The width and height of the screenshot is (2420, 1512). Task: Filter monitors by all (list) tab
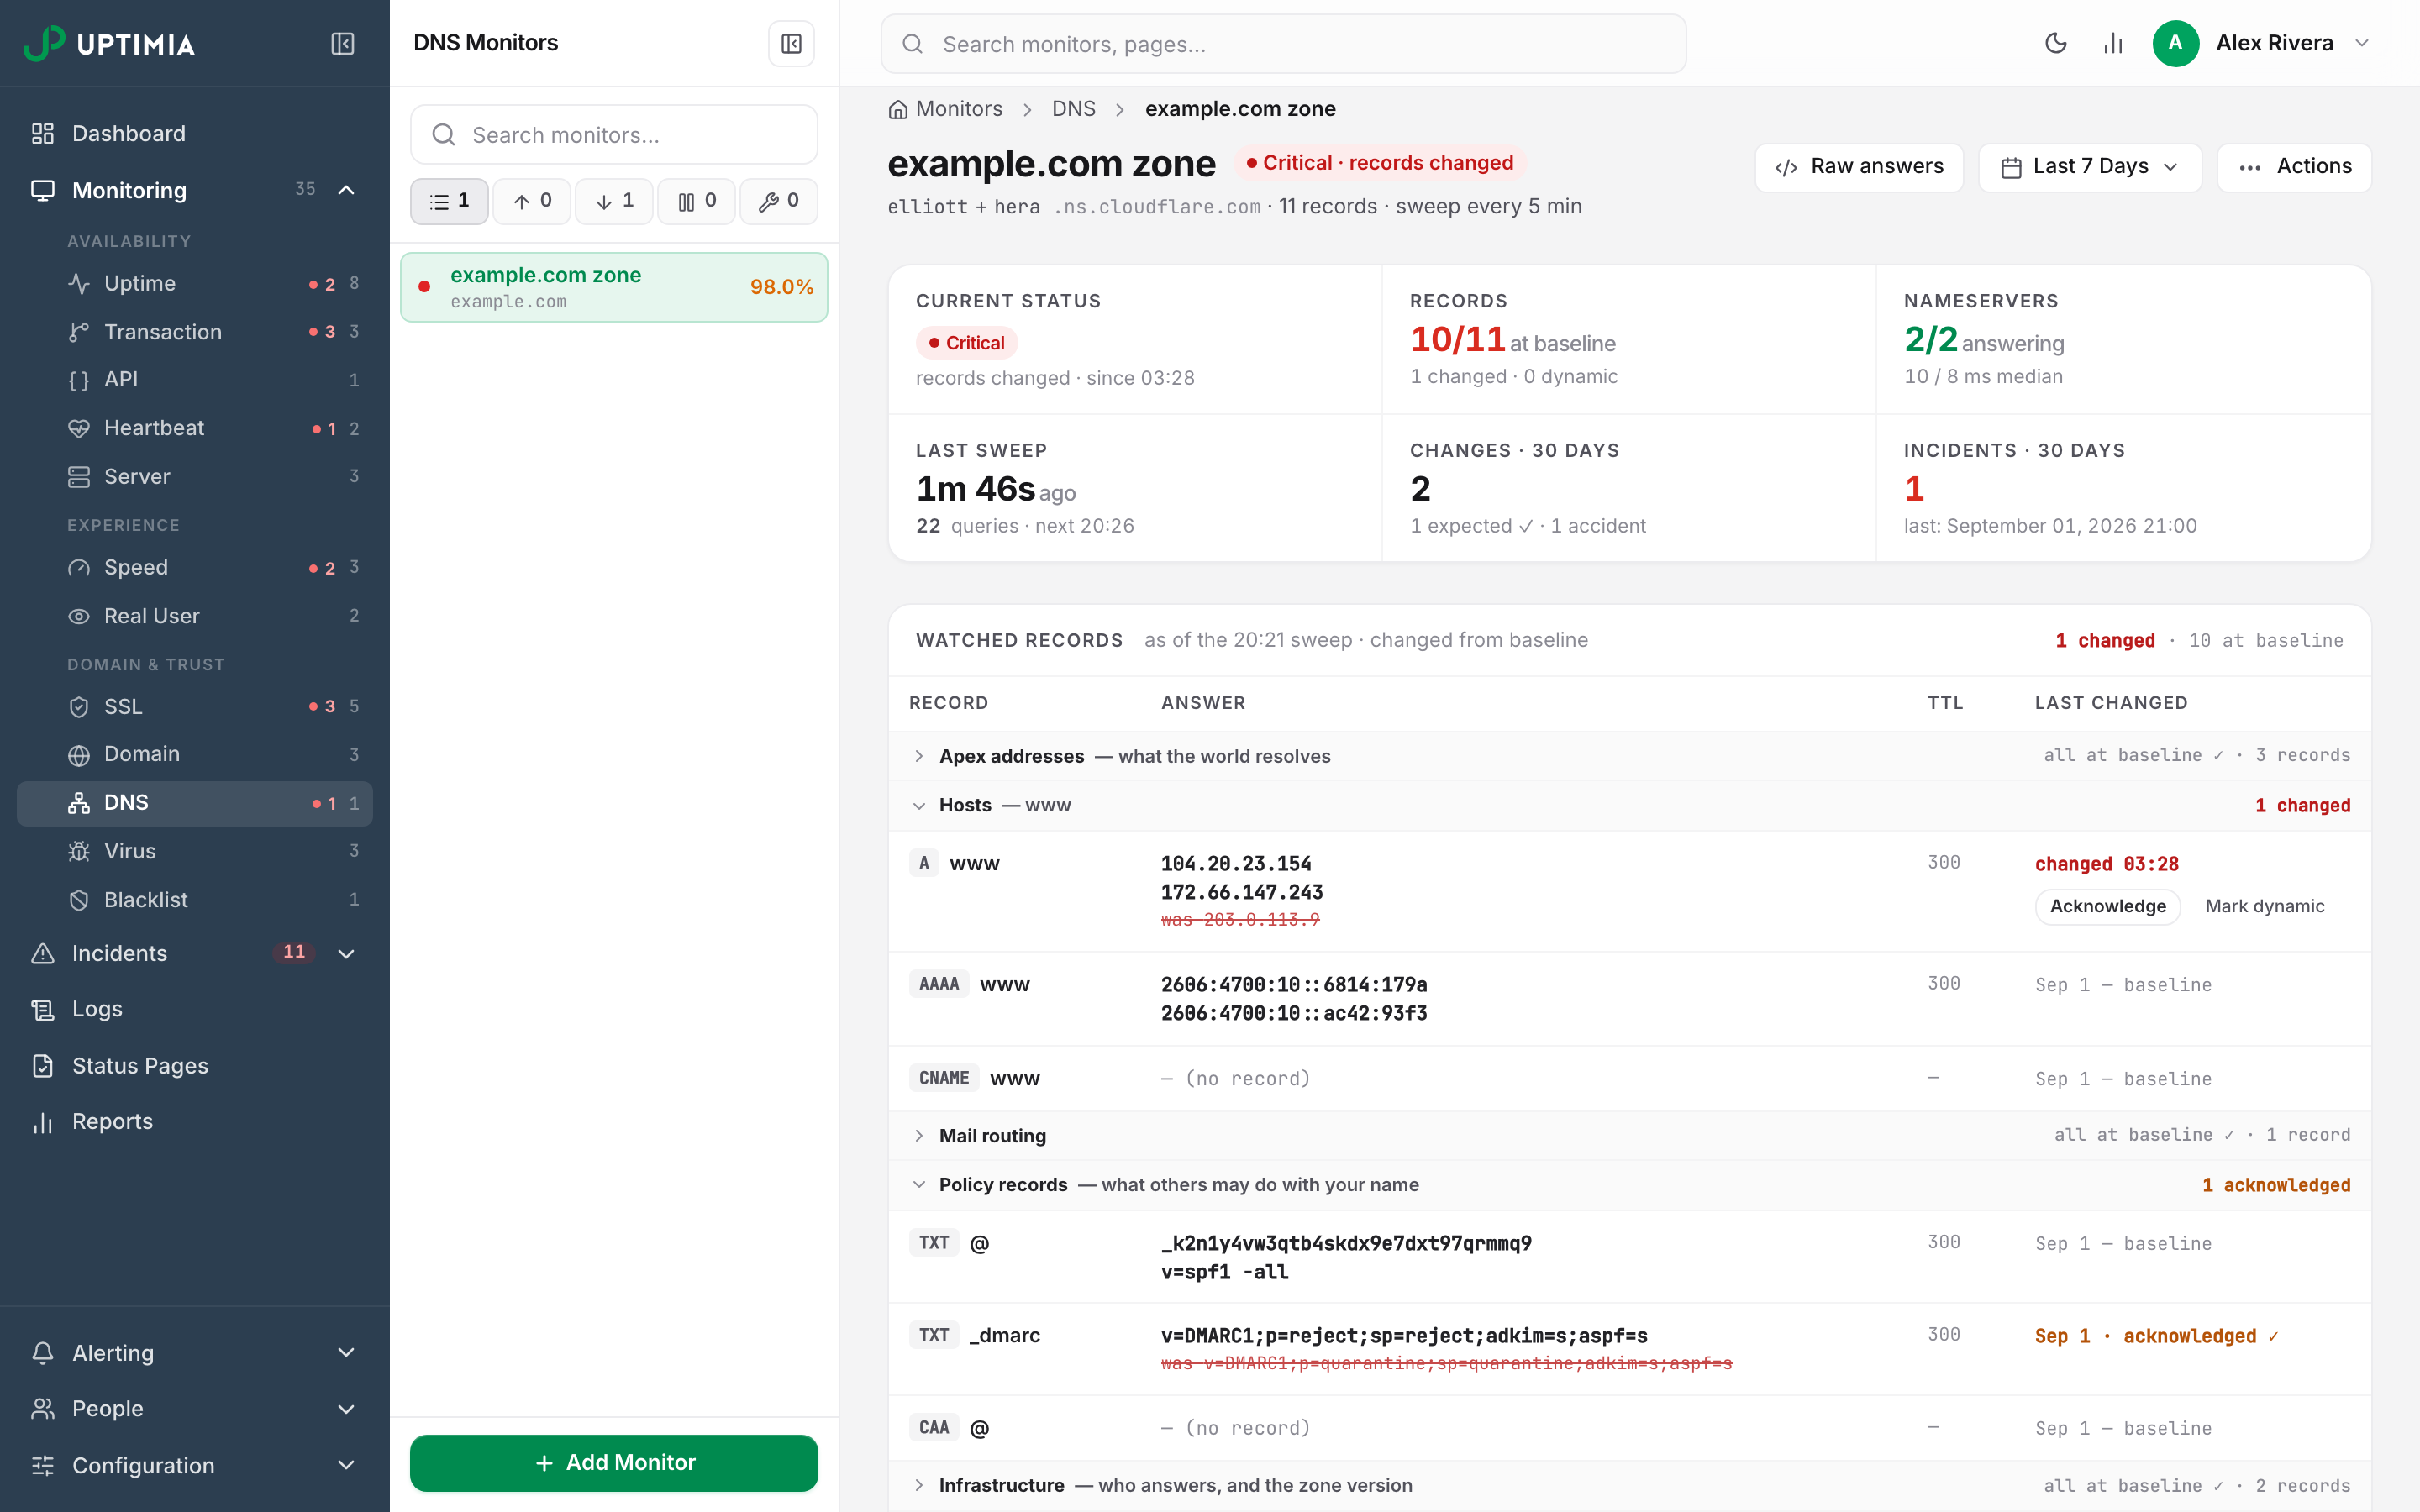(x=449, y=201)
